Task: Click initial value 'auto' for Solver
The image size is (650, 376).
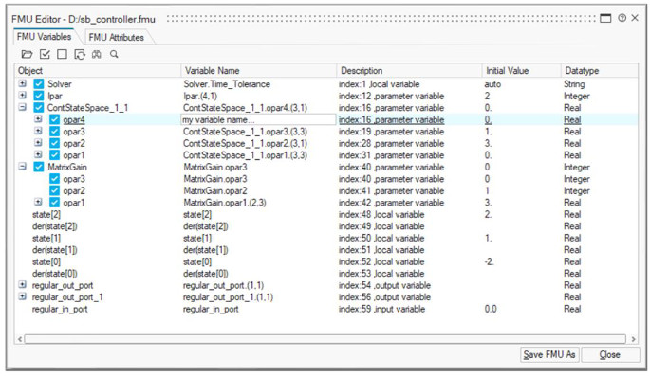Action: tap(492, 84)
